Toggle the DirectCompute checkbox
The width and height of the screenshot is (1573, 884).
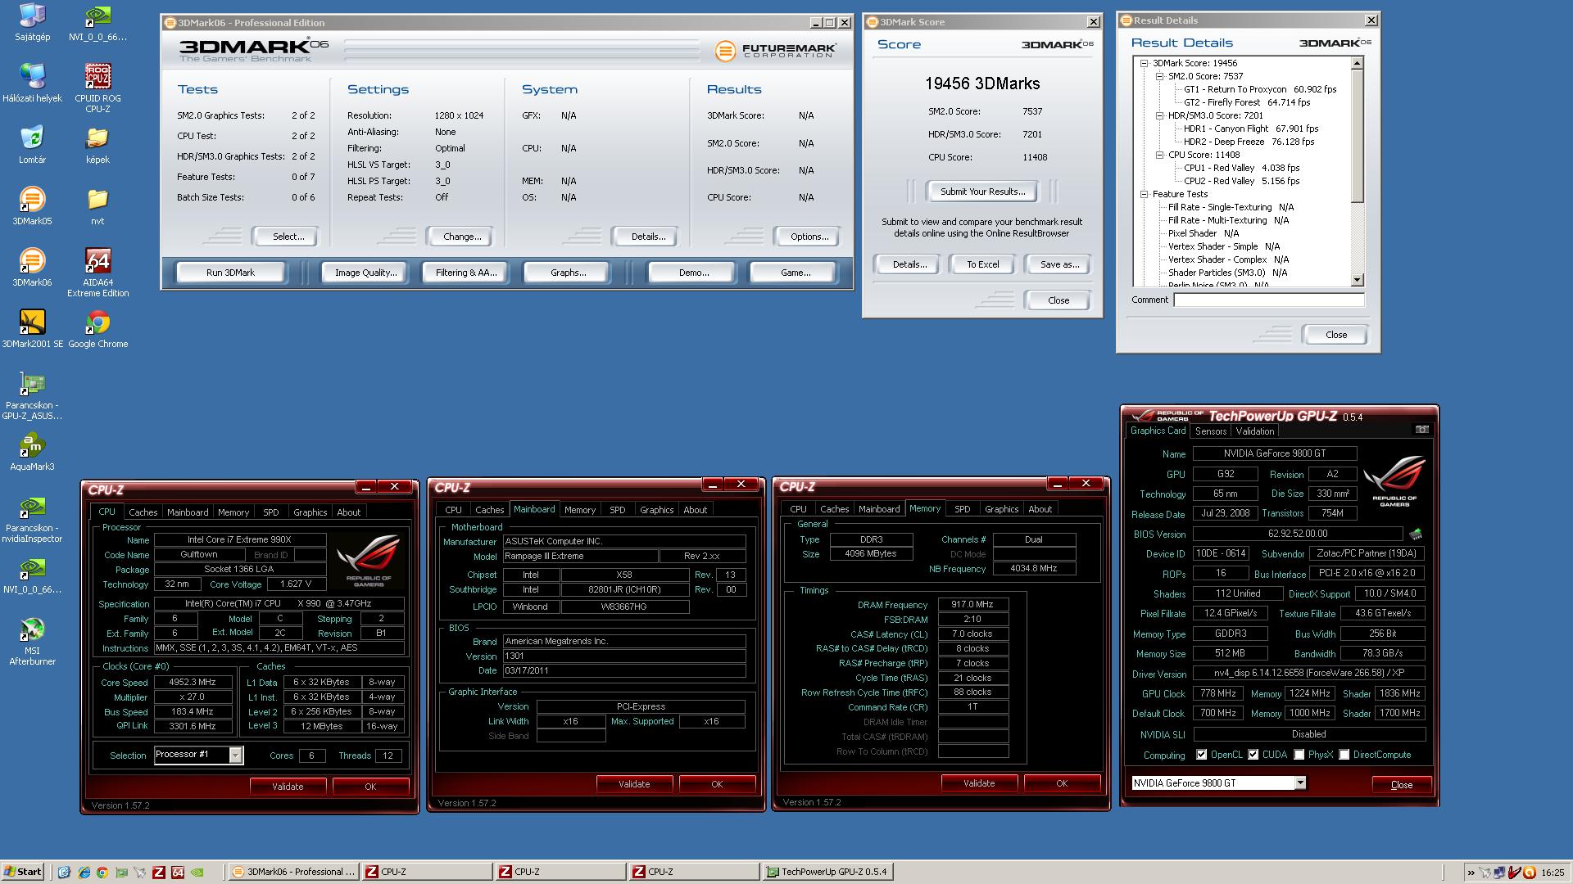coord(1344,755)
